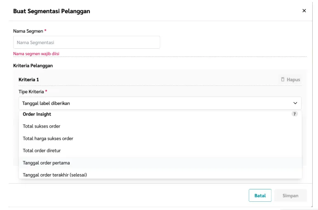The height and width of the screenshot is (210, 318).
Task: Click the Kriteria Pelanggan section title
Action: 33,66
